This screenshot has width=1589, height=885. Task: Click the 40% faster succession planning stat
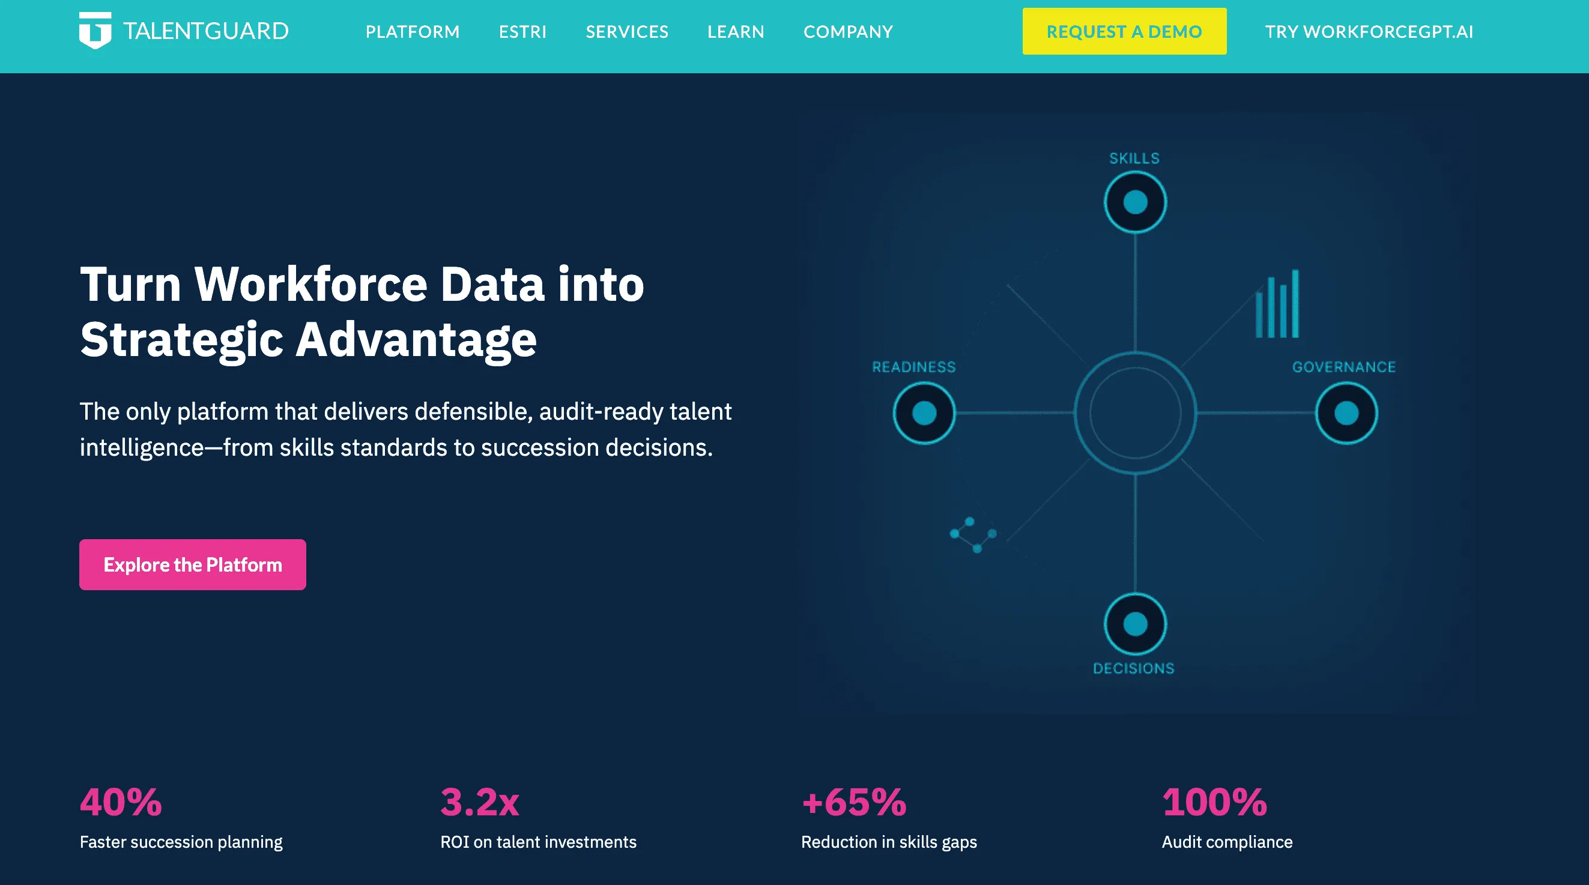click(181, 818)
